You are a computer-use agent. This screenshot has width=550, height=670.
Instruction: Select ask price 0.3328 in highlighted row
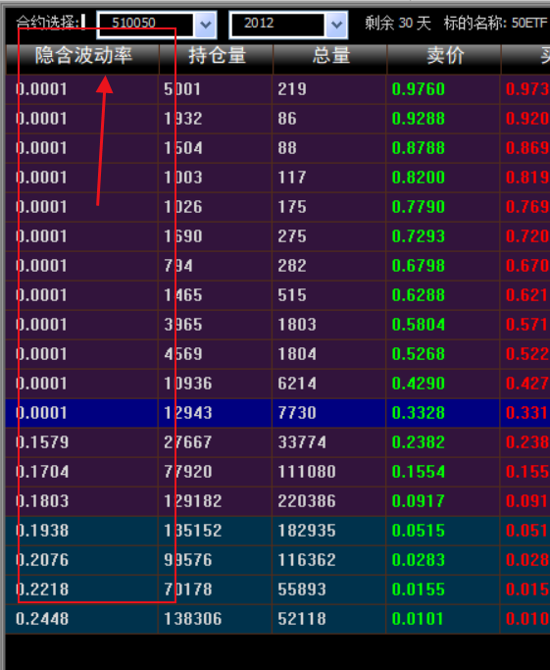tap(419, 413)
